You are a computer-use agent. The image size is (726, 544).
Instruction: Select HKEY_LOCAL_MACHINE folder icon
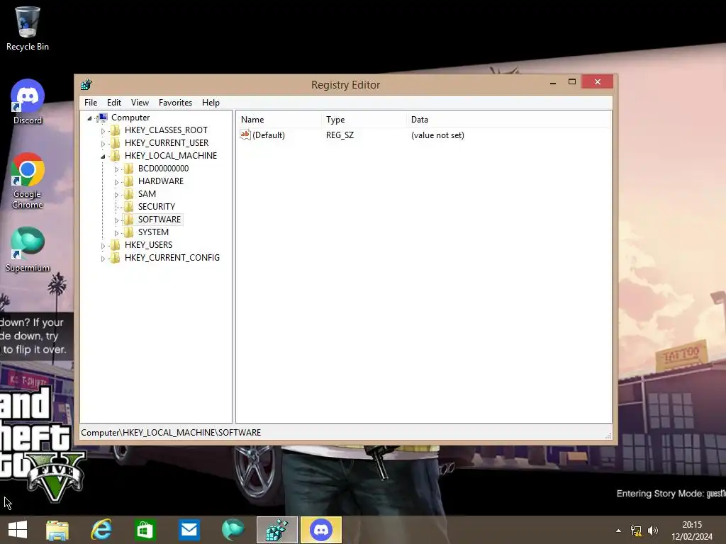click(116, 155)
